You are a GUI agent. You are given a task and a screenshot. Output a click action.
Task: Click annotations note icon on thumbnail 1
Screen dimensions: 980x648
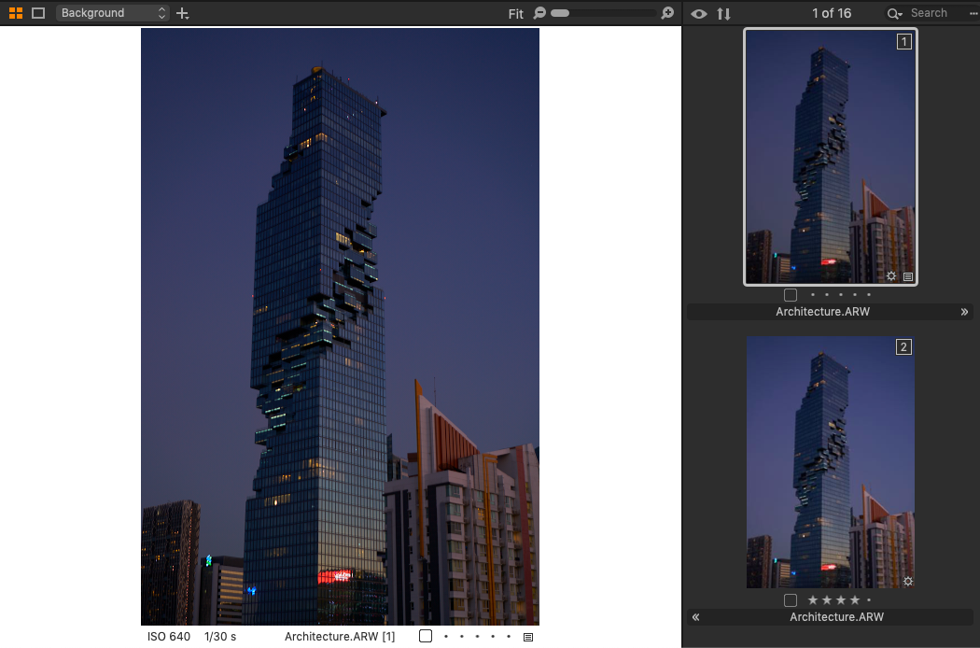(908, 276)
